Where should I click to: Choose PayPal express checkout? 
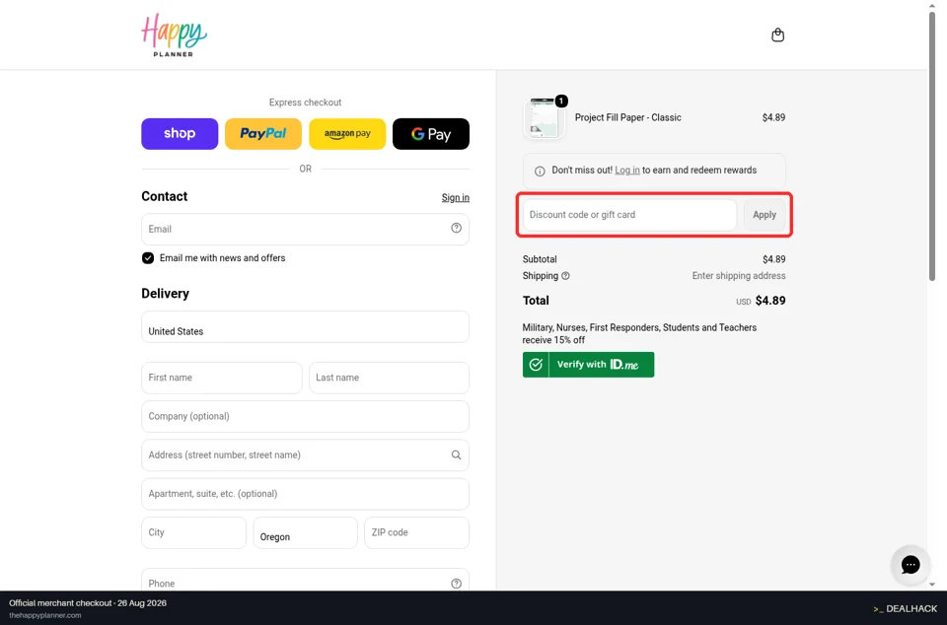[263, 134]
